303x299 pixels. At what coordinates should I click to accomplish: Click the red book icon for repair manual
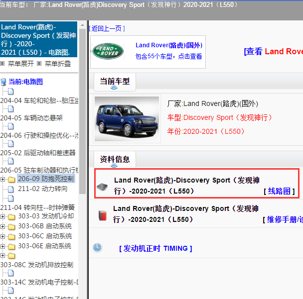pyautogui.click(x=103, y=215)
